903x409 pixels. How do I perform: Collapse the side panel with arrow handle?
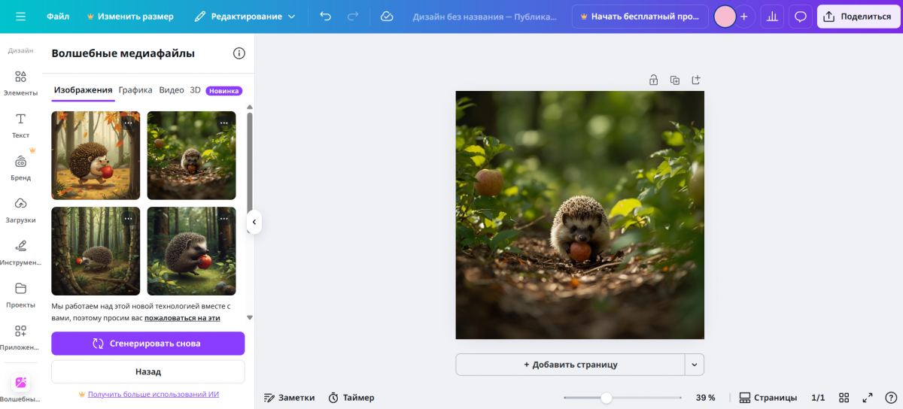coord(254,222)
